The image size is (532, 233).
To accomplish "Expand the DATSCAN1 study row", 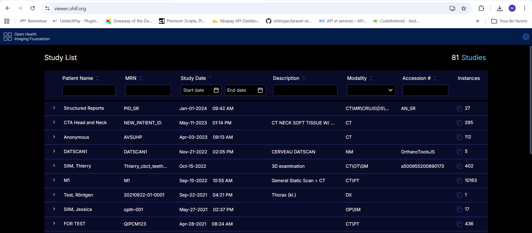I will pyautogui.click(x=54, y=151).
